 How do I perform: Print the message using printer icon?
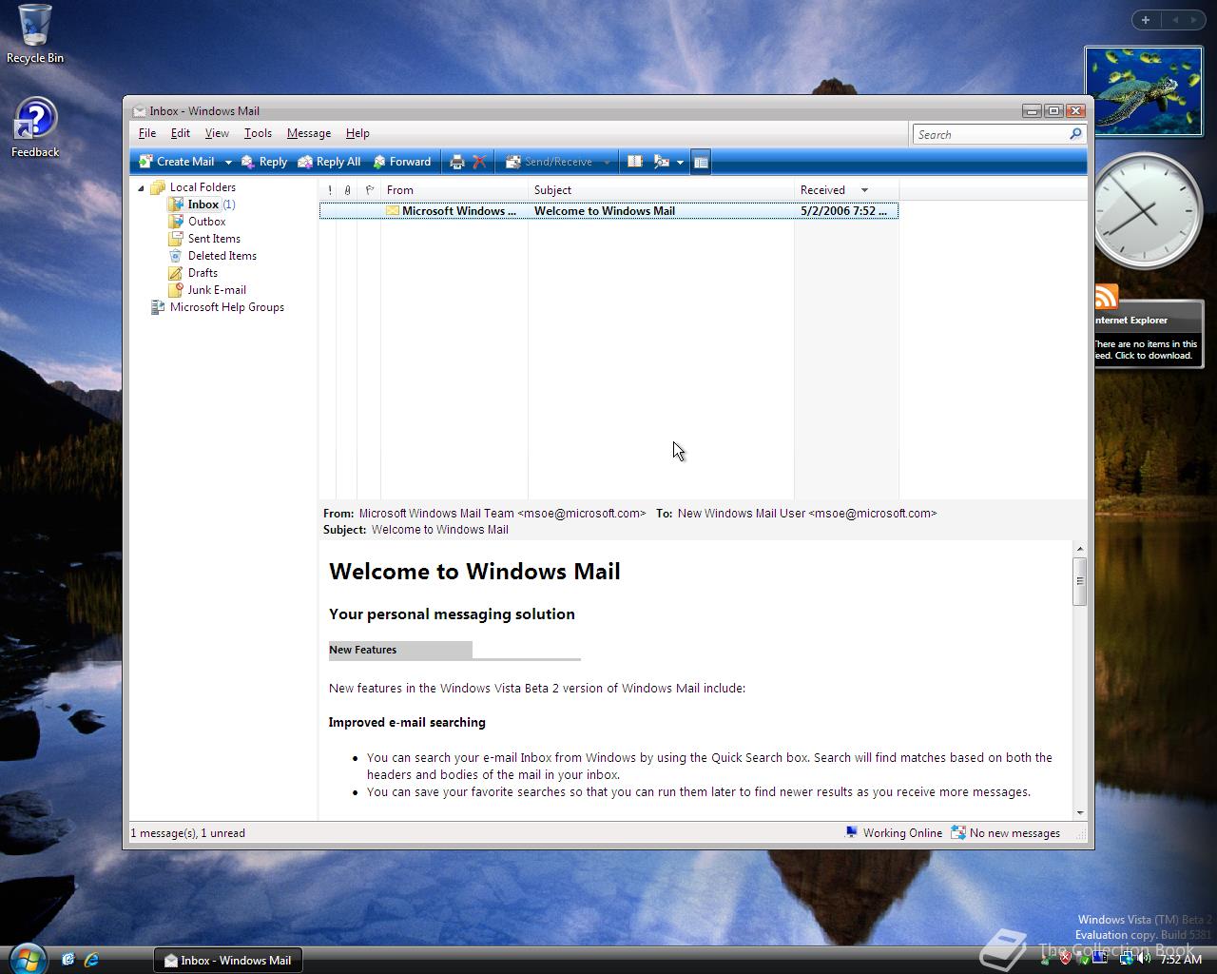coord(457,162)
